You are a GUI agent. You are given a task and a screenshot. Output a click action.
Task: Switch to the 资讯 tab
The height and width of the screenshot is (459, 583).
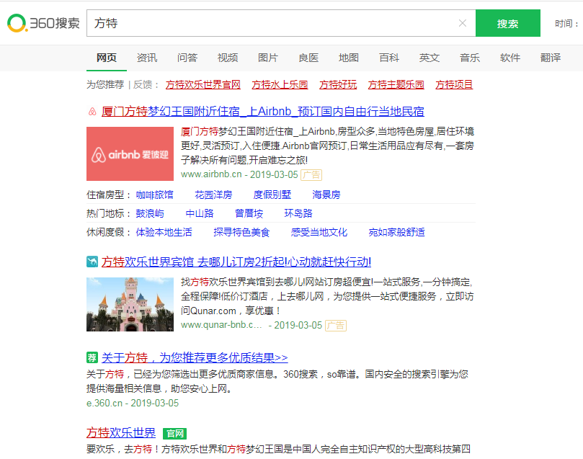click(147, 58)
